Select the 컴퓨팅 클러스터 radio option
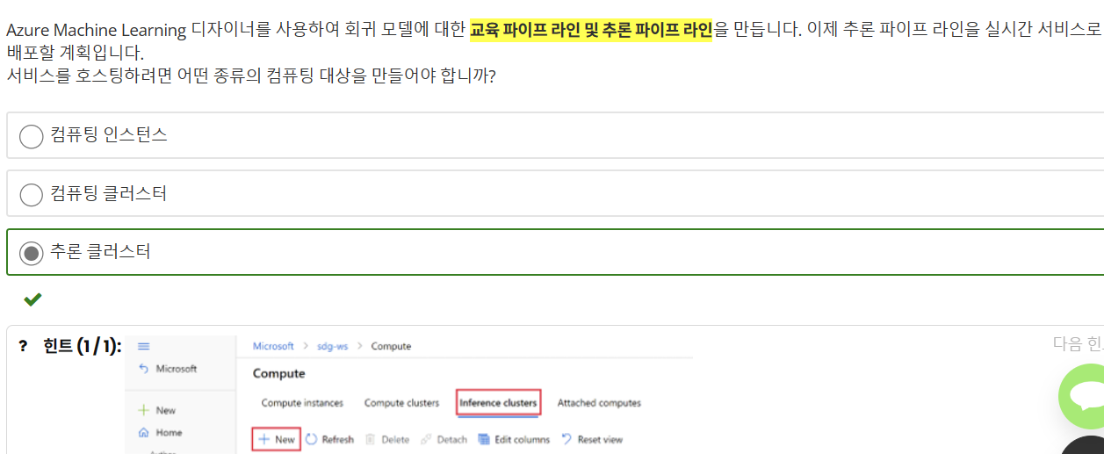The image size is (1104, 454). [x=32, y=194]
